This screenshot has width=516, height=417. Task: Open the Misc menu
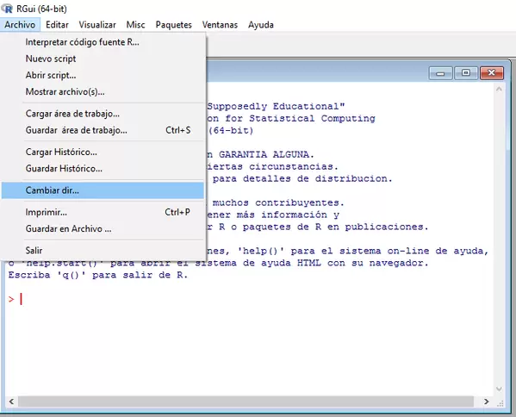click(135, 25)
